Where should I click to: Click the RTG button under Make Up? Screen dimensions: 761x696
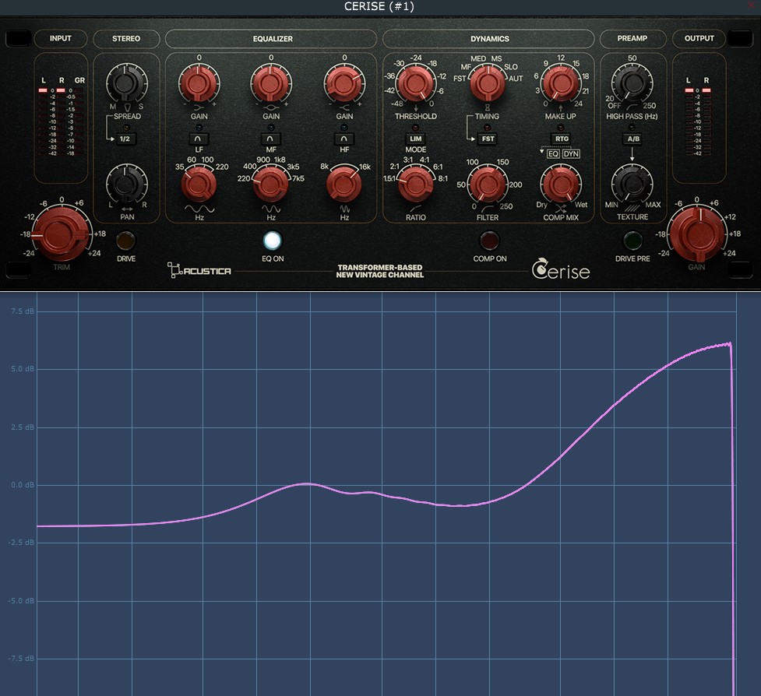tap(562, 139)
